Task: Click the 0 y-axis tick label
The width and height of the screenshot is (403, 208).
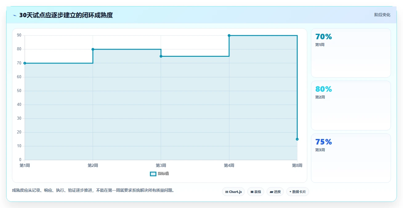Action: tap(20, 160)
